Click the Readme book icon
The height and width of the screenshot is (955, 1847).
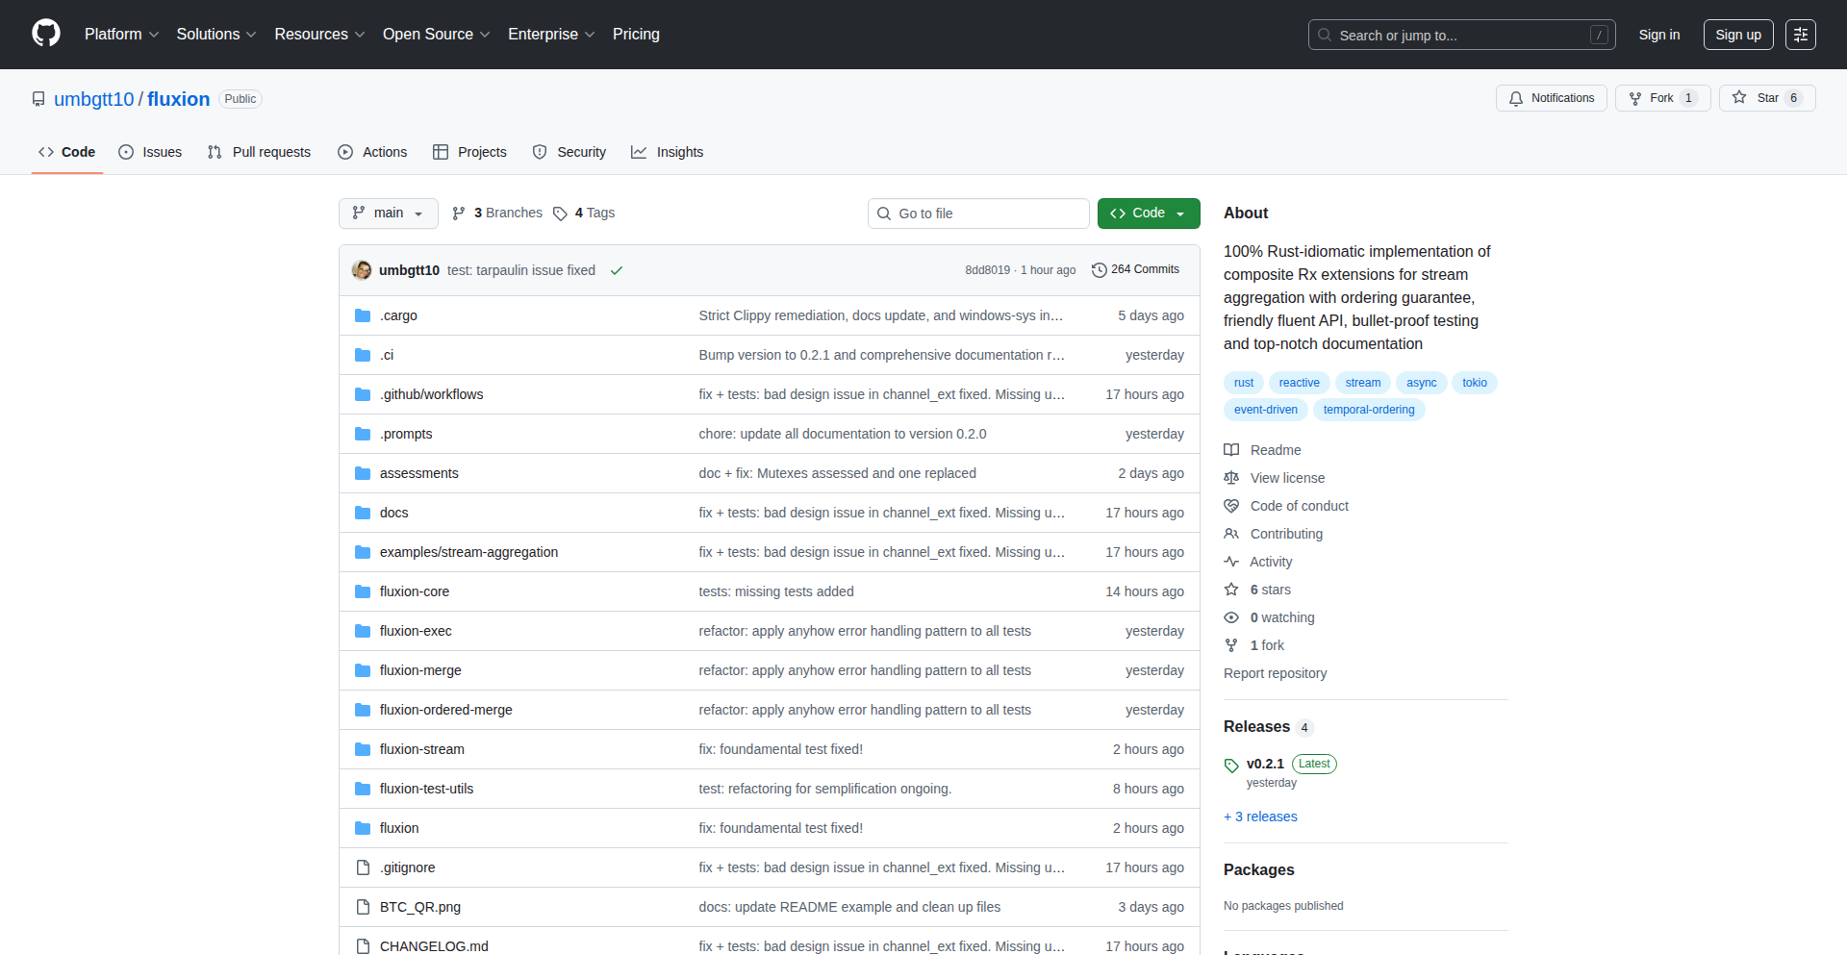(x=1231, y=450)
